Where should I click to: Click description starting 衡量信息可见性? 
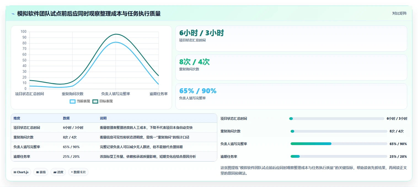pos(144,137)
